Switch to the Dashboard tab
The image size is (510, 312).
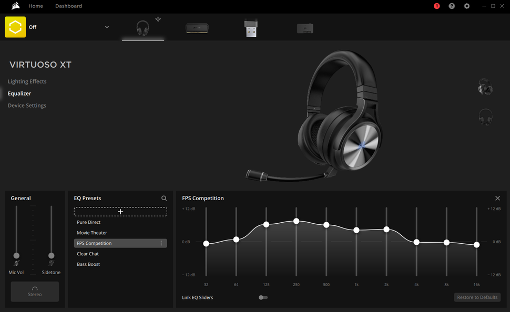pos(68,6)
